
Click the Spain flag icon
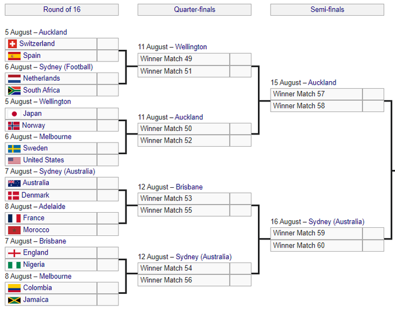coord(14,56)
